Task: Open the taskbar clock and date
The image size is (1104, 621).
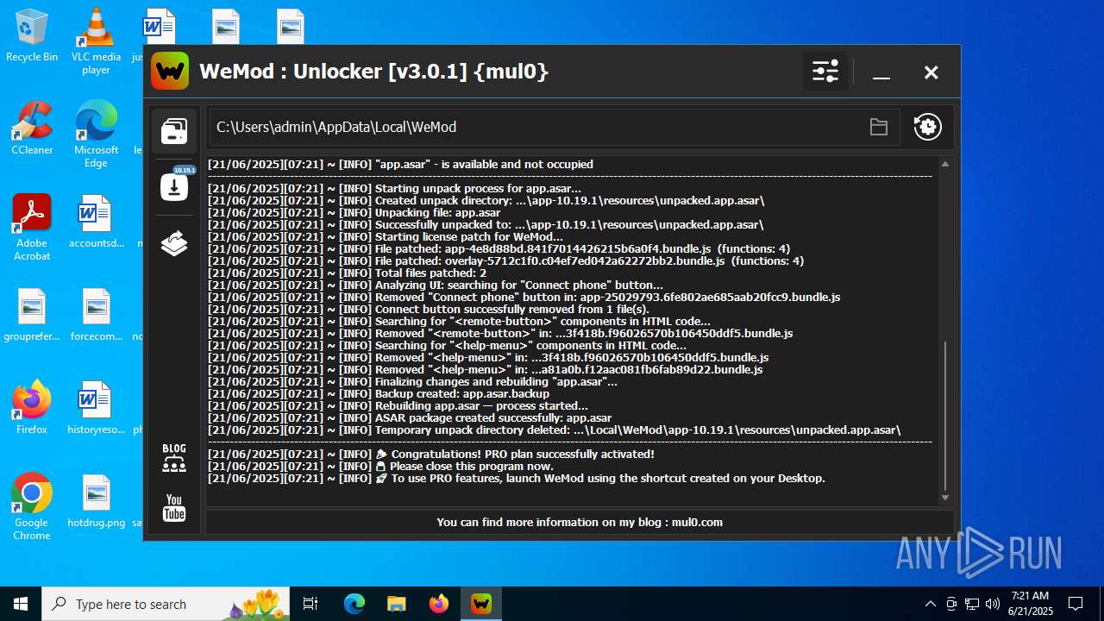Action: (x=1031, y=604)
